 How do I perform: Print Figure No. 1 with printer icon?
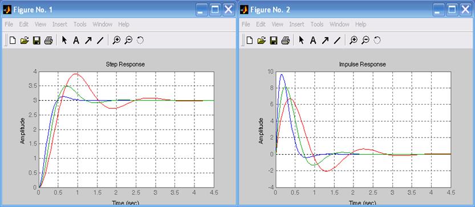[x=49, y=40]
